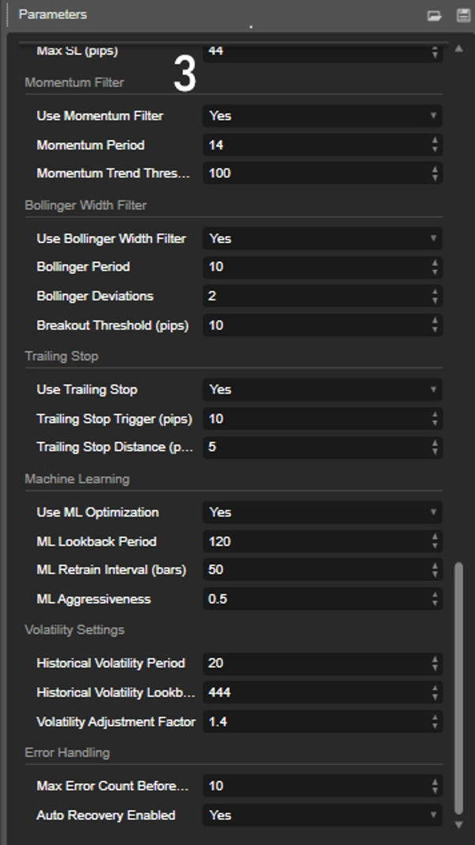Viewport: 475px width, 845px height.
Task: Increase Momentum Period with its up arrow
Action: coord(435,142)
